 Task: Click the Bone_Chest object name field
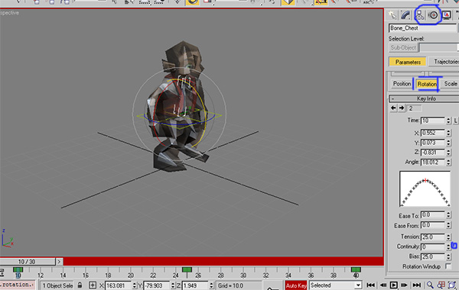tap(422, 28)
